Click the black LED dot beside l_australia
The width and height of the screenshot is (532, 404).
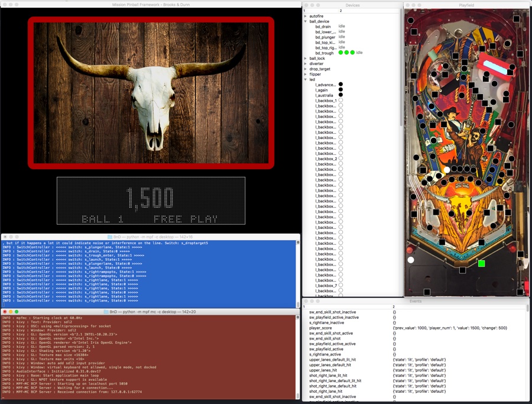(x=340, y=95)
